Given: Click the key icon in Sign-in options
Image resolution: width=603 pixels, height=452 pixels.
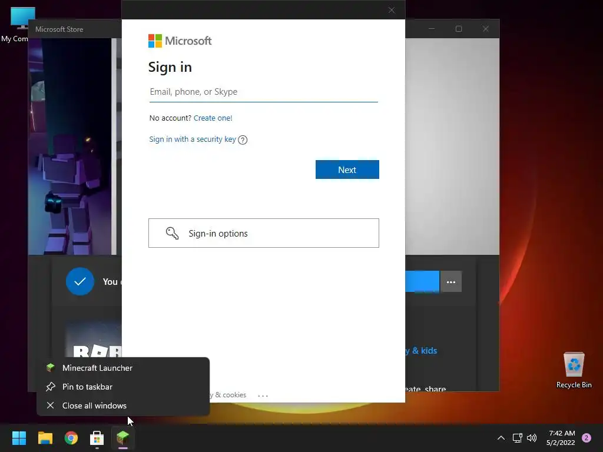Looking at the screenshot, I should (172, 233).
